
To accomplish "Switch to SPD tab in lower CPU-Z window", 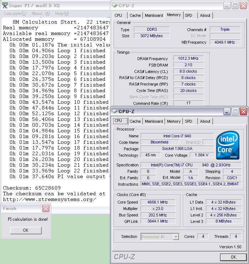I will tap(190, 121).
